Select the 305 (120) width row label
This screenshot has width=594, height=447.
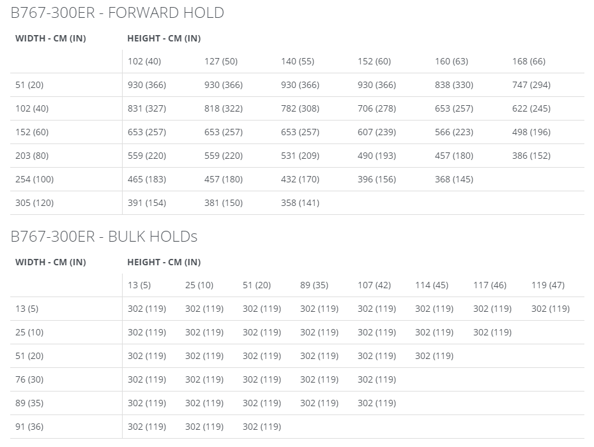(34, 203)
